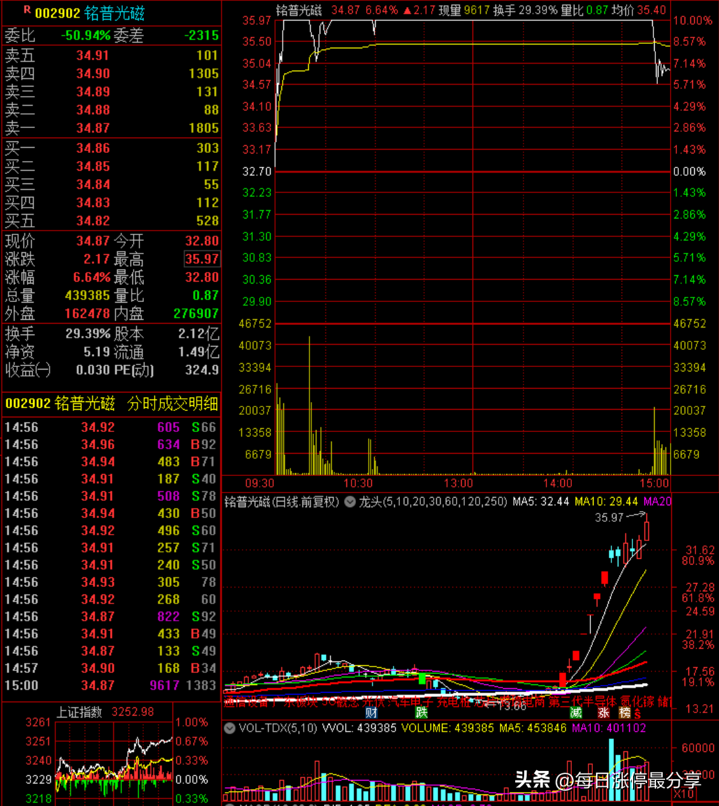Click the 外盘 value 162478
Image resolution: width=719 pixels, height=806 pixels.
pos(87,313)
